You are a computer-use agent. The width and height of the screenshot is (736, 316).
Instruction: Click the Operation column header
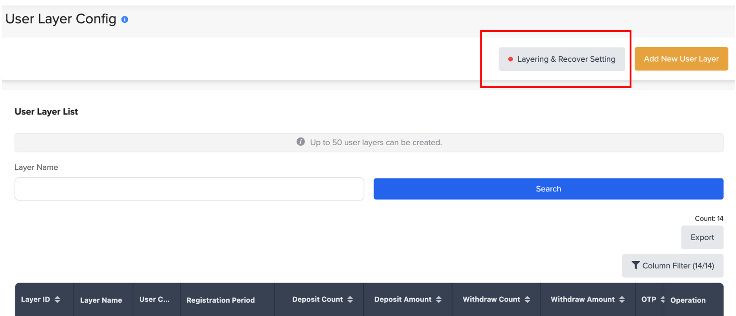pyautogui.click(x=688, y=300)
